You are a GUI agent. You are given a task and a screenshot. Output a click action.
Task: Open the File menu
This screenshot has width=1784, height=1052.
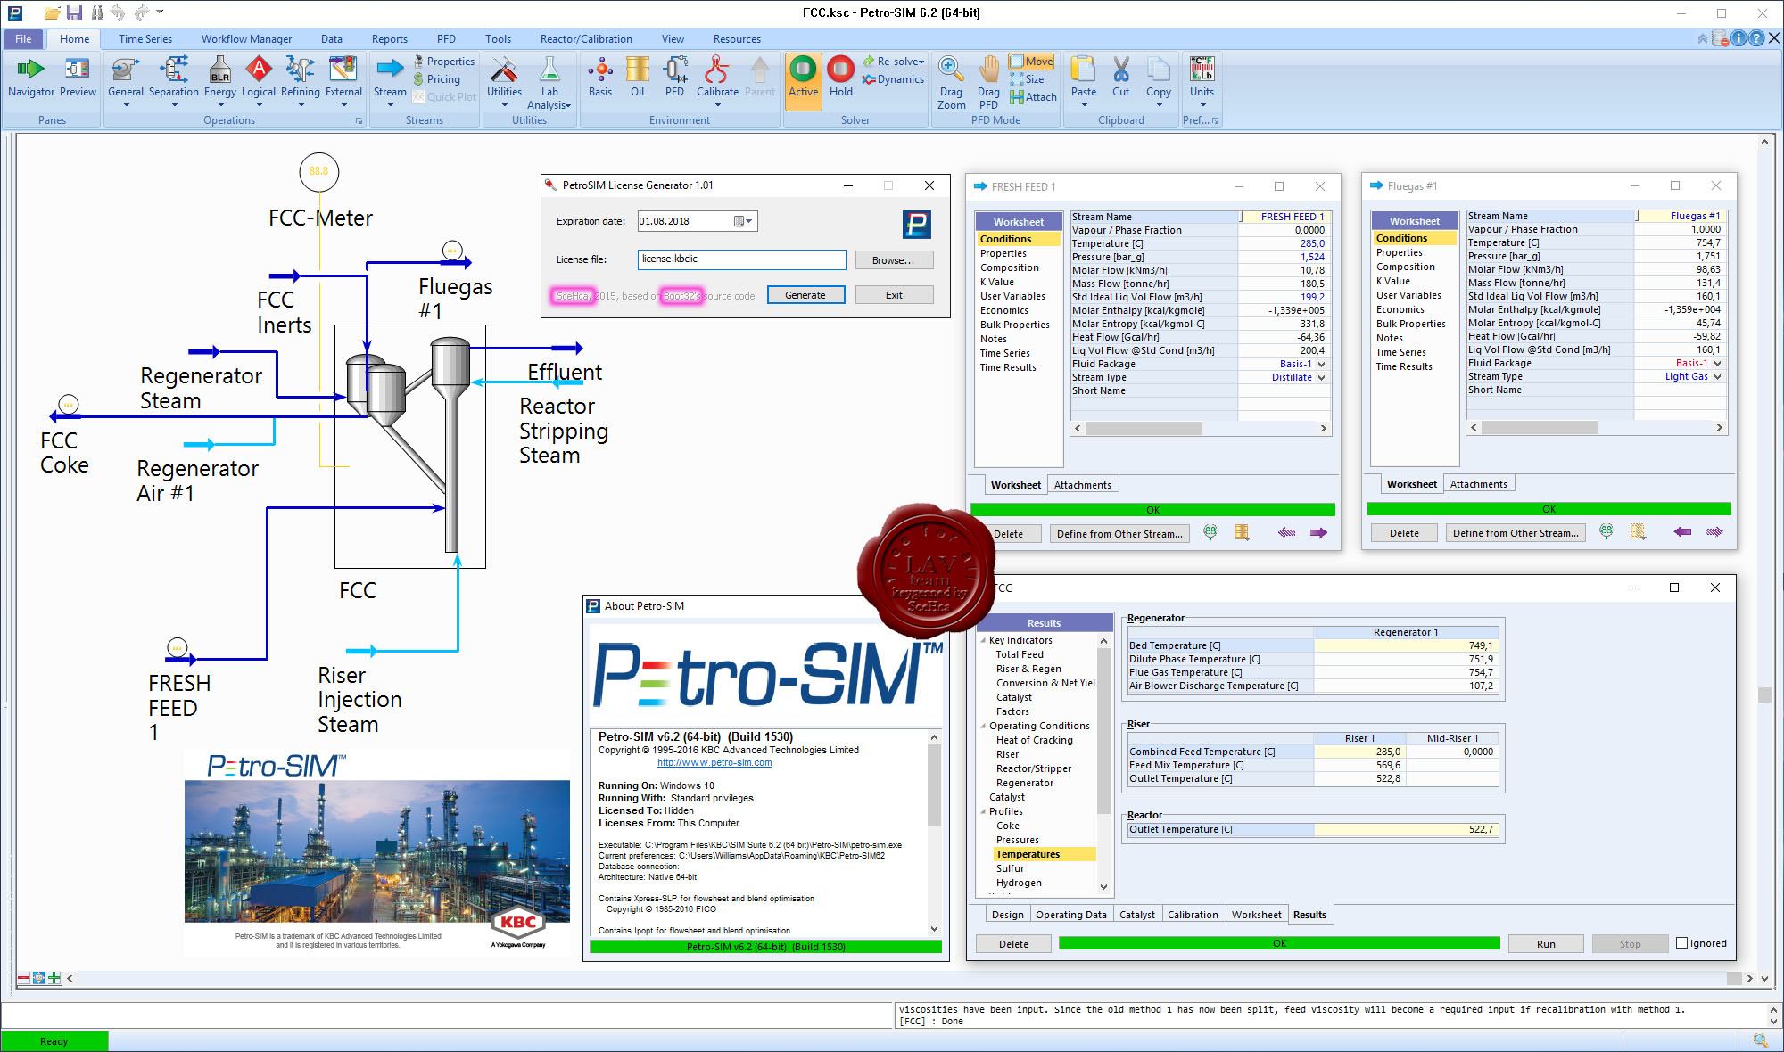click(23, 38)
